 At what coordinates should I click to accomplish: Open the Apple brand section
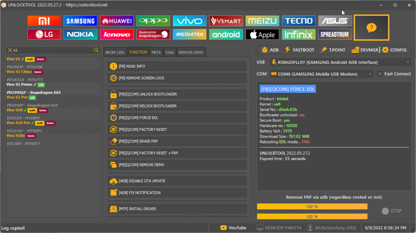point(262,34)
